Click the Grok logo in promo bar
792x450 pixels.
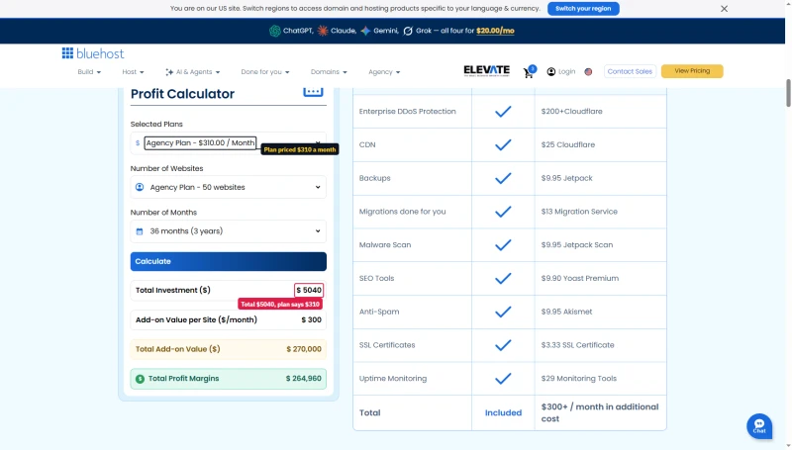coord(408,31)
